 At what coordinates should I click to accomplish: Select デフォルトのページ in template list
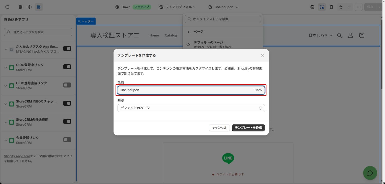point(223,45)
